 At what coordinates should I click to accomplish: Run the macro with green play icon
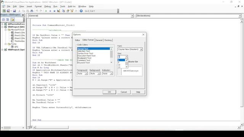46,11
